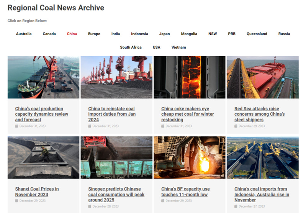Pick the Queensland region filter
This screenshot has height=213, width=306.
click(x=257, y=34)
